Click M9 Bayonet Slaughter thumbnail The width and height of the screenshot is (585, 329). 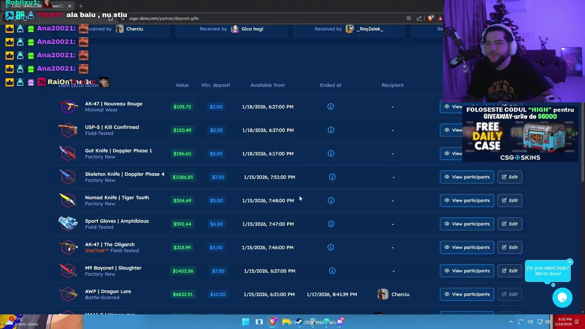click(68, 271)
